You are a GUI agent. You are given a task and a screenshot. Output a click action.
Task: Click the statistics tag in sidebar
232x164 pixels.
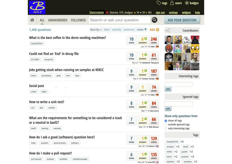click(170, 162)
